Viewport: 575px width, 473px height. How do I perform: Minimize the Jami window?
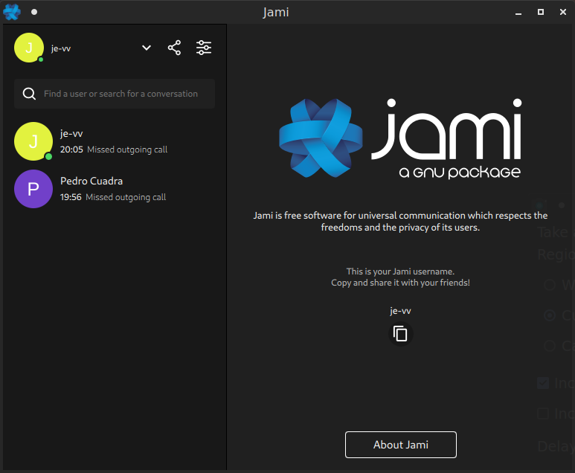[x=518, y=13]
